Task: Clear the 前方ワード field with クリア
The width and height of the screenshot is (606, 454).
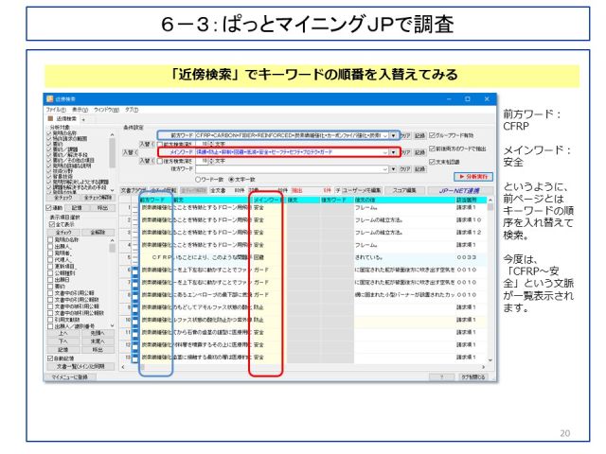Action: [405, 135]
